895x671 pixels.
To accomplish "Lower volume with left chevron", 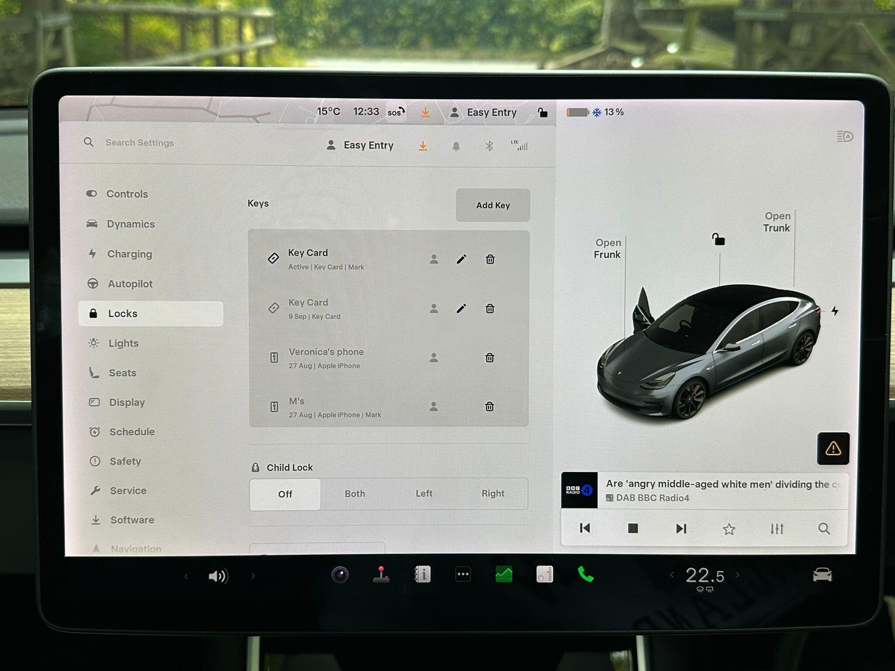I will 186,576.
